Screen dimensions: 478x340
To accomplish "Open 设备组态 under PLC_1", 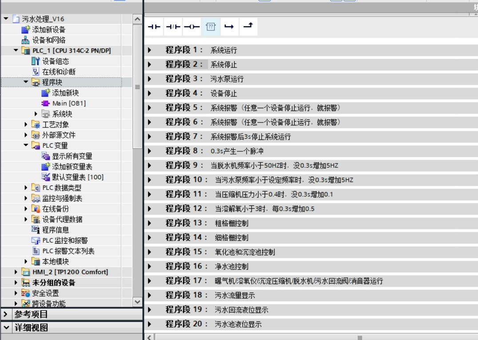I will pos(50,61).
